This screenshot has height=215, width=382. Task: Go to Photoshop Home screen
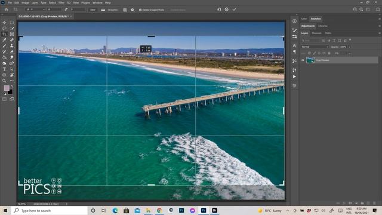click(7, 10)
